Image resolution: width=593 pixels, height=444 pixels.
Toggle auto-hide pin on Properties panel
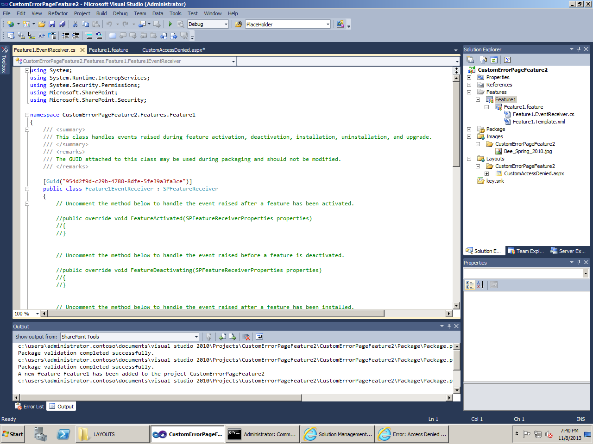579,262
